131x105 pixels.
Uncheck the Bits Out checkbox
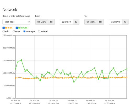17,28
